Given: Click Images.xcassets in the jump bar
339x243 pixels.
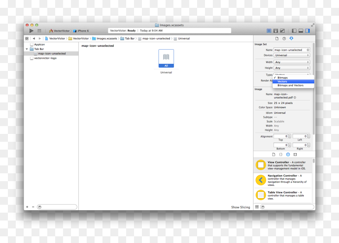Looking at the screenshot, I should [x=104, y=39].
